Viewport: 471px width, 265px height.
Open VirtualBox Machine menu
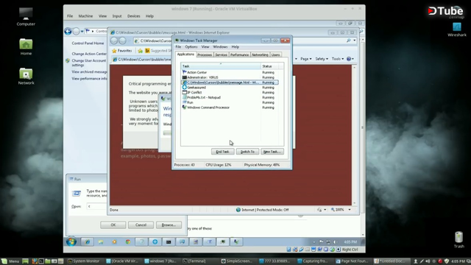tap(85, 16)
